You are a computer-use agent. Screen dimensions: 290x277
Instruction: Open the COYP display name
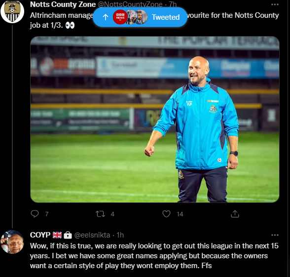40,235
